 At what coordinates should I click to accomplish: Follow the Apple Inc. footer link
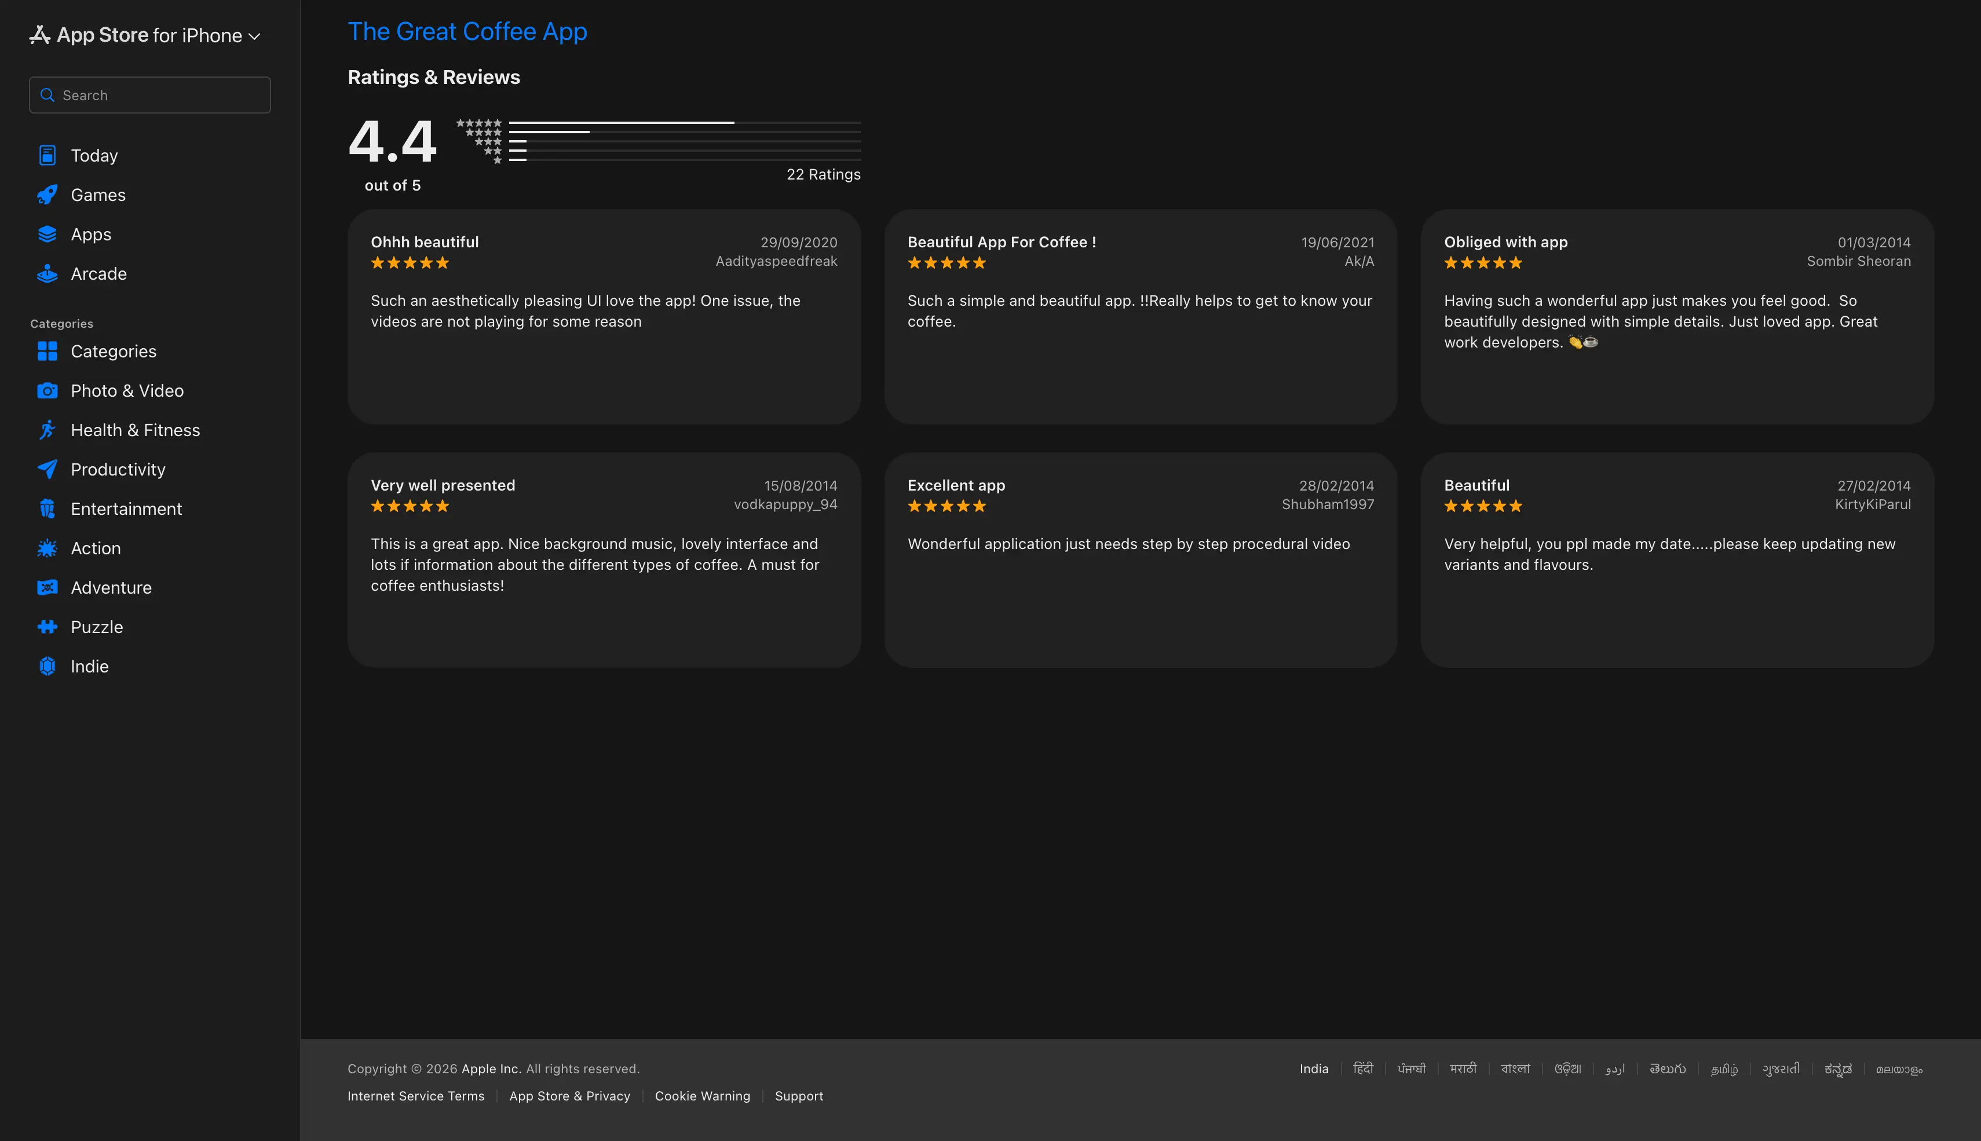pos(491,1069)
